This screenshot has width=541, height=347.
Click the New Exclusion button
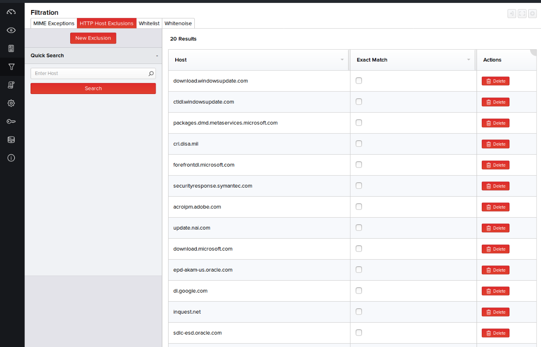click(x=93, y=38)
